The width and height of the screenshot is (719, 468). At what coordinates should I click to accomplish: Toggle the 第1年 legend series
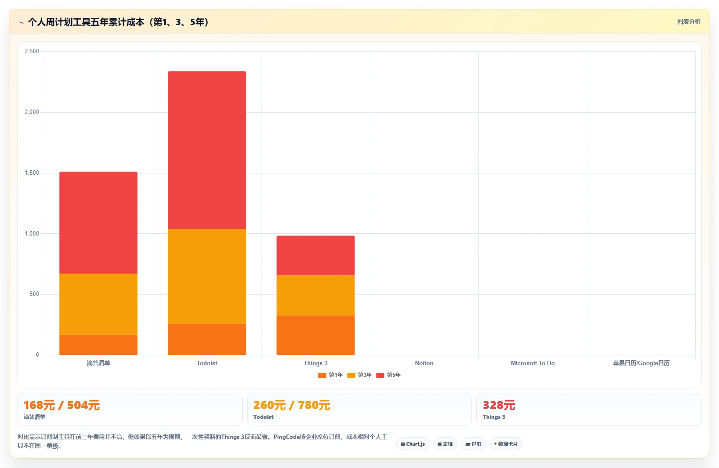330,375
